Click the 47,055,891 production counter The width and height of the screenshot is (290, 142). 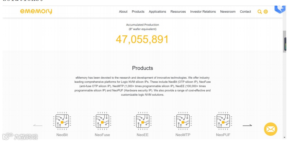[142, 39]
